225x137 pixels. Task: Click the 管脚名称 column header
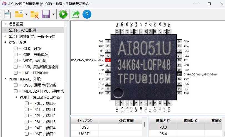[163, 121]
